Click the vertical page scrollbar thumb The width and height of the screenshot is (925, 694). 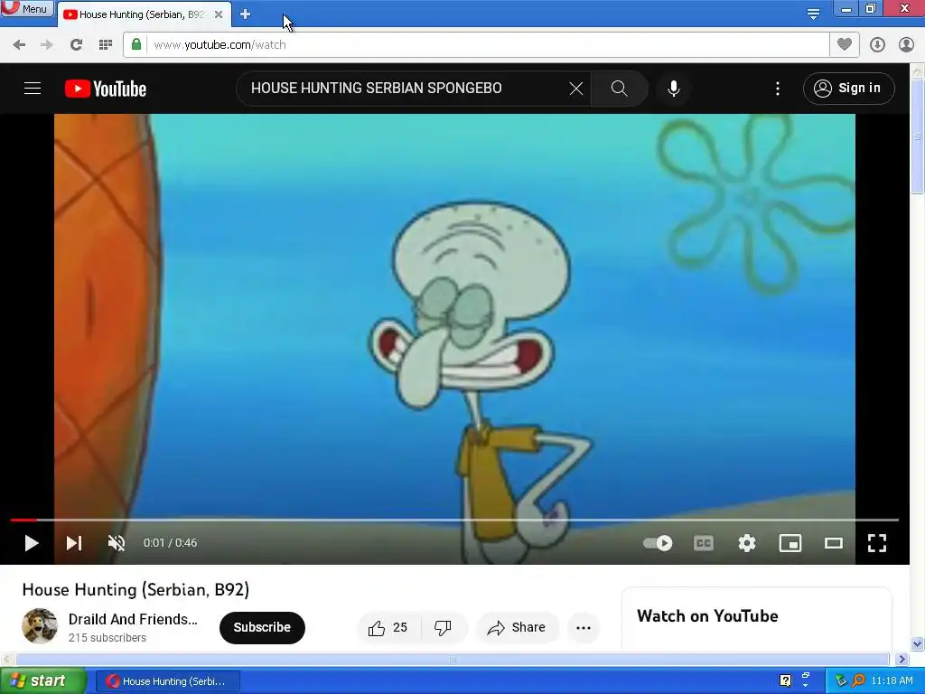coord(918,137)
